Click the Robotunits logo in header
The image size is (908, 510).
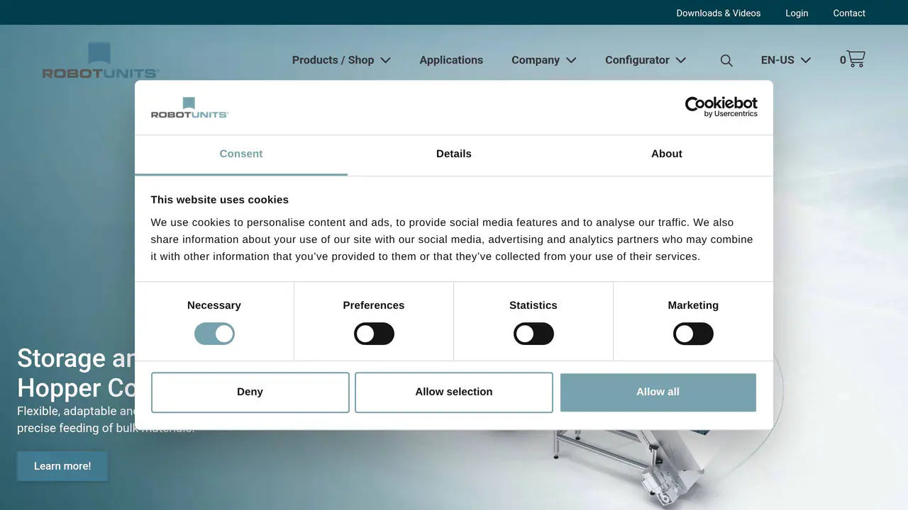point(101,60)
